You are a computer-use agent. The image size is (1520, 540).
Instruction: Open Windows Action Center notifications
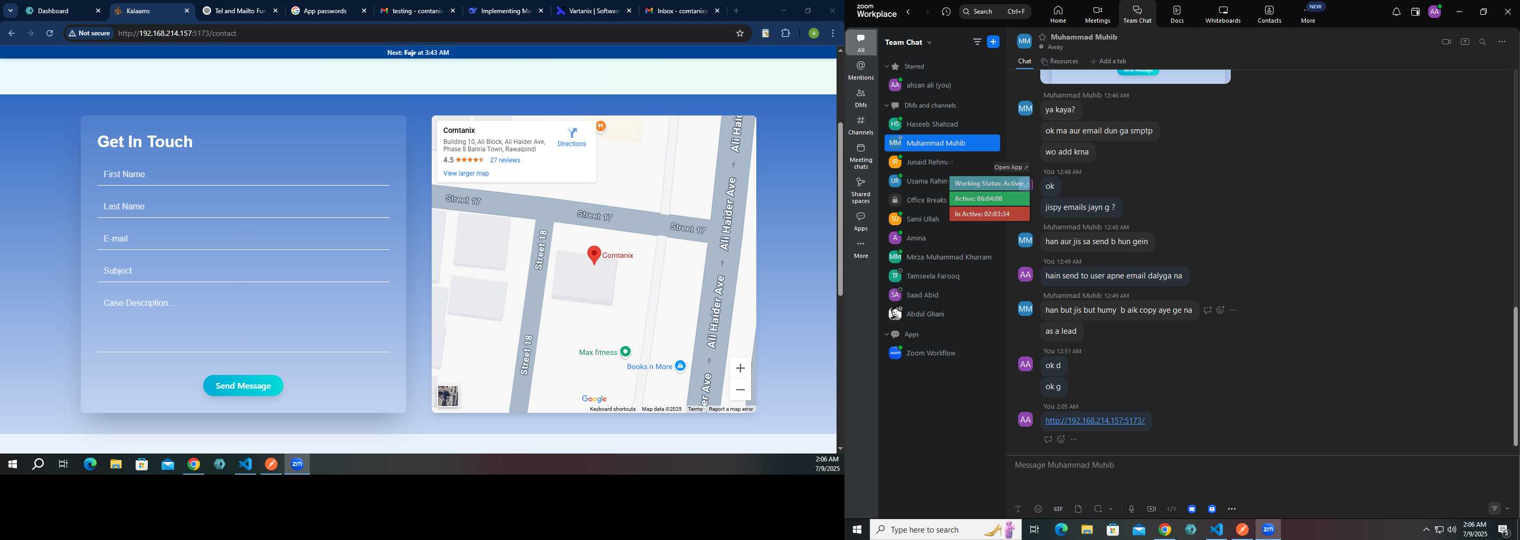pyautogui.click(x=1504, y=529)
